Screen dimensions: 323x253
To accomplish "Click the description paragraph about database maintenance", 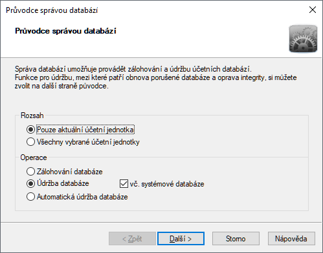I will (x=155, y=77).
